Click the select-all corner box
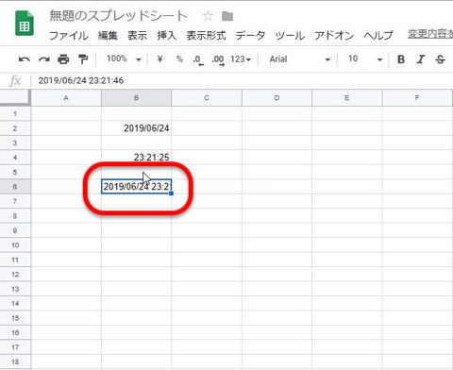 coord(15,98)
